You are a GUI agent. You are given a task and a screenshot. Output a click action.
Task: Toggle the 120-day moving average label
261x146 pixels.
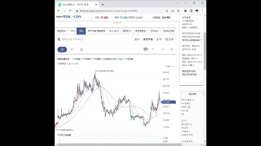(76, 64)
